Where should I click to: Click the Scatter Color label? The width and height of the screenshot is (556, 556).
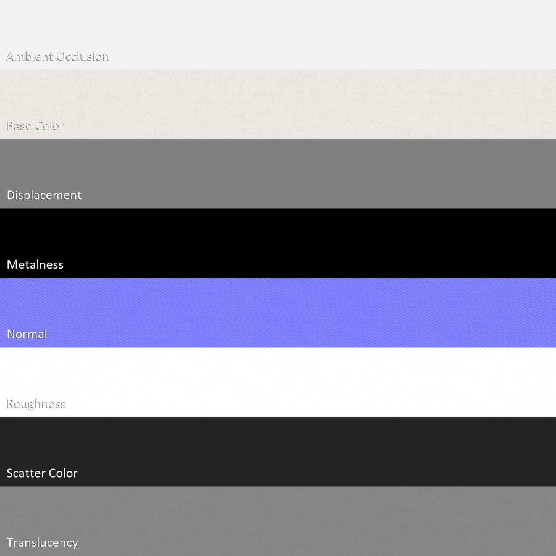(42, 473)
